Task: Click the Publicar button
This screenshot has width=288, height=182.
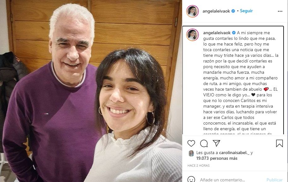Action: (x=274, y=180)
